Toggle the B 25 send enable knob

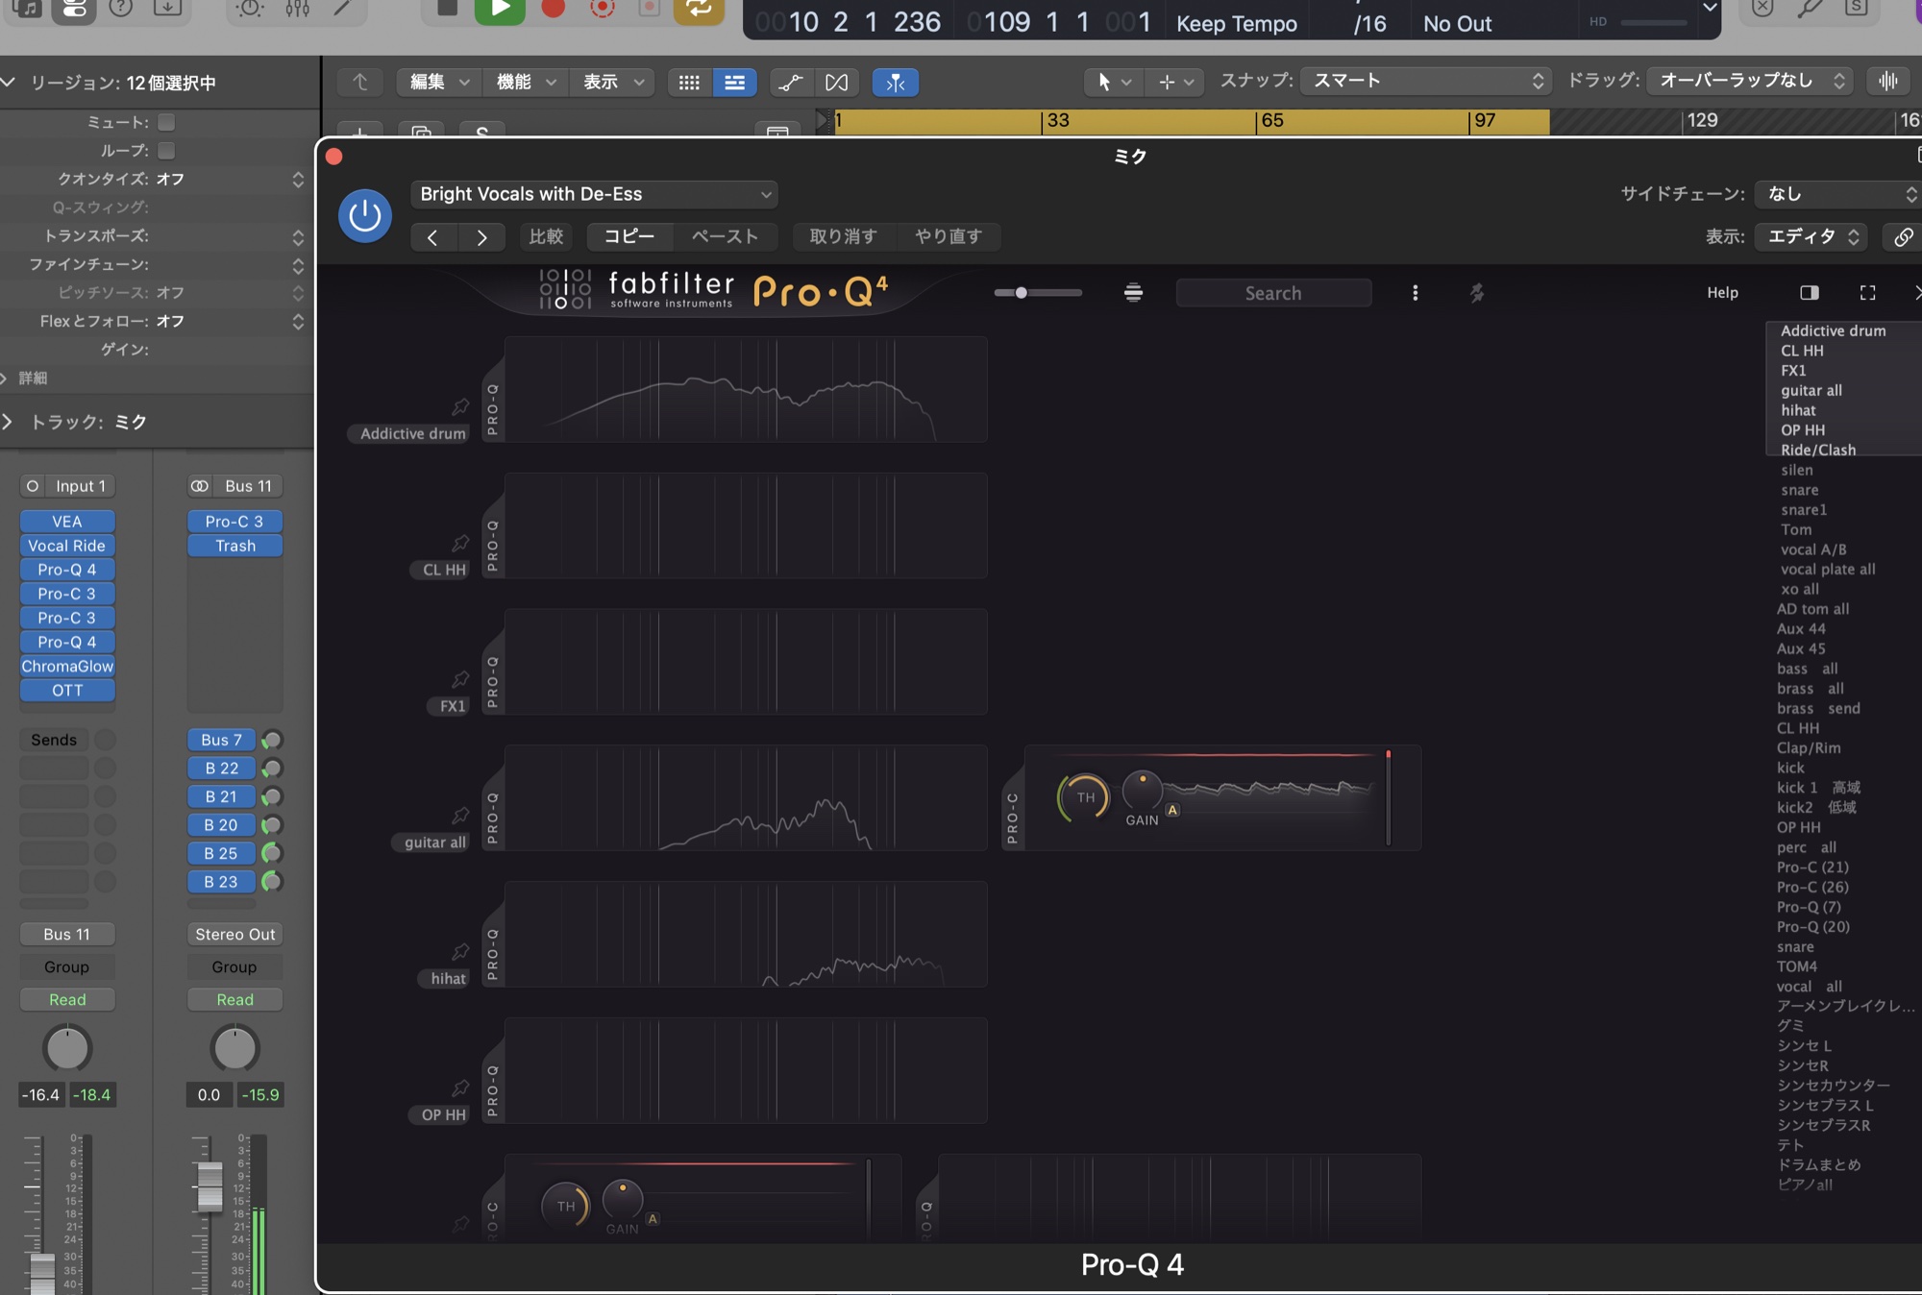pyautogui.click(x=272, y=853)
